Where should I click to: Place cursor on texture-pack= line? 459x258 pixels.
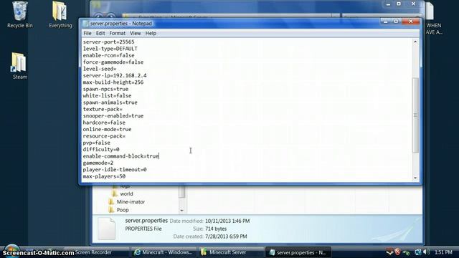pos(103,109)
